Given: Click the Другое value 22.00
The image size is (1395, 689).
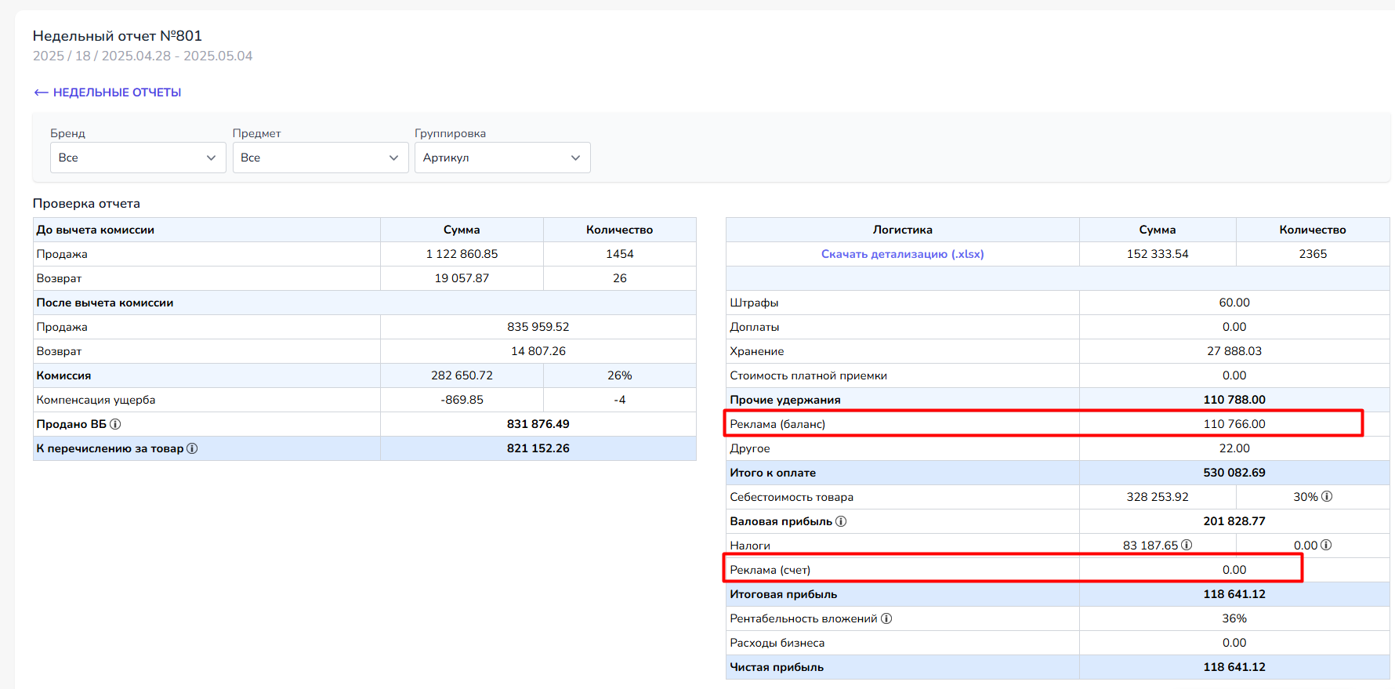Looking at the screenshot, I should coord(1234,448).
